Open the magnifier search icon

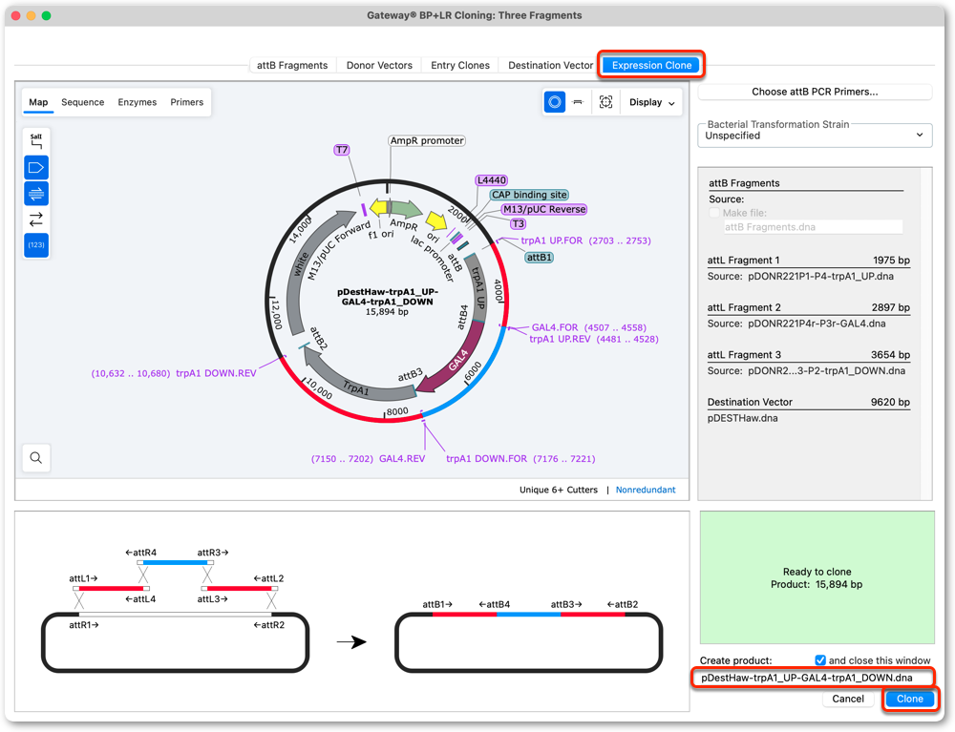(36, 457)
